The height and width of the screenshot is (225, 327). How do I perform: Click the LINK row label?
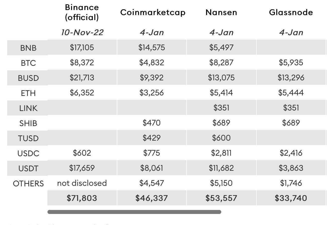pos(28,108)
